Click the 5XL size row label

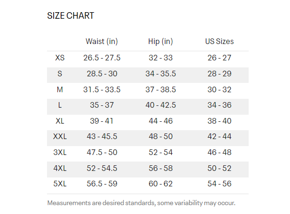(x=60, y=184)
